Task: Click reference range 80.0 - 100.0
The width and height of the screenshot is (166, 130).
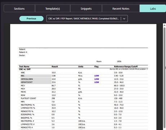Action: tap(119, 86)
